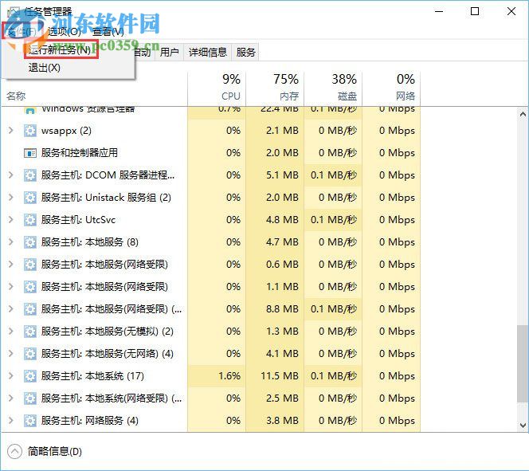Screen dimensions: 529x471
Task: Click the 本地服务 (8) gear icon
Action: (30, 242)
